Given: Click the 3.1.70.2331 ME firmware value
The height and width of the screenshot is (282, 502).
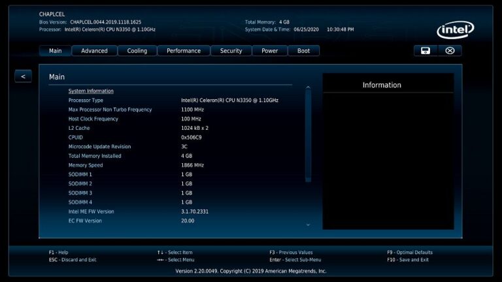Looking at the screenshot, I should point(195,211).
